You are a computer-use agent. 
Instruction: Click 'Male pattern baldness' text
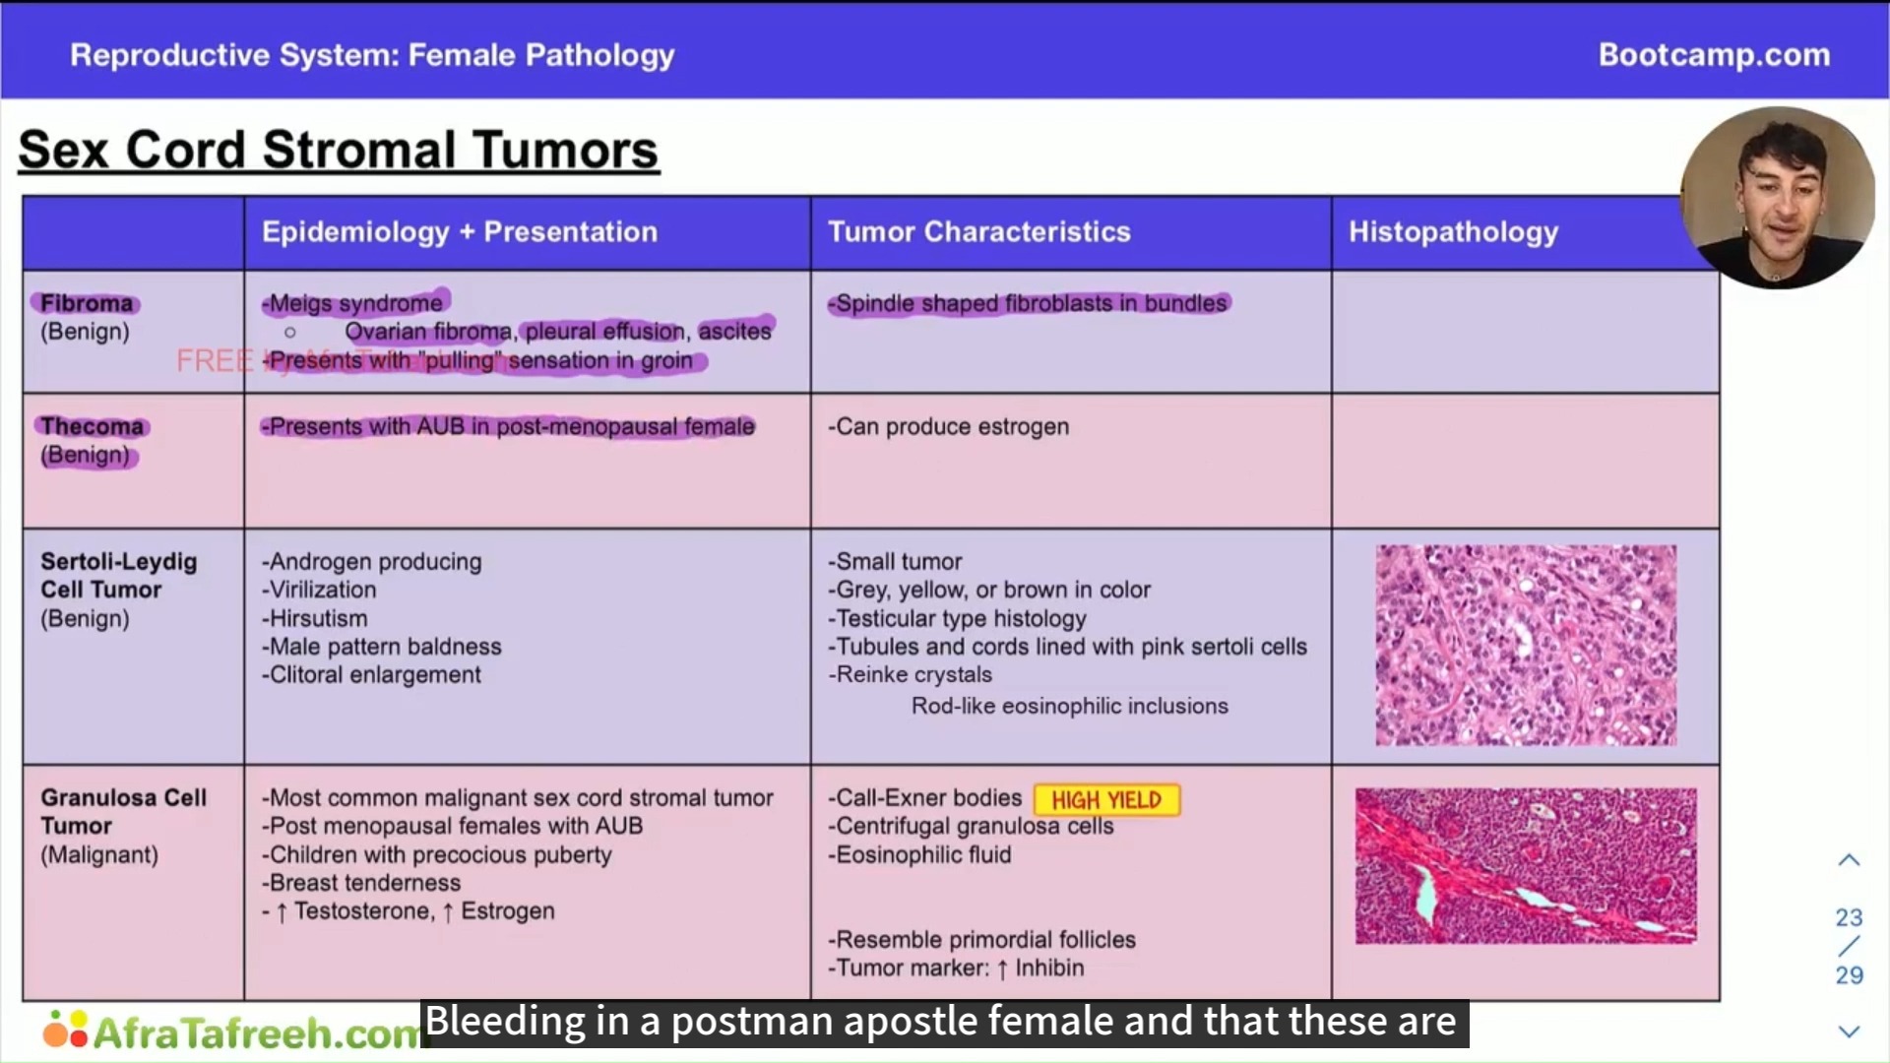pyautogui.click(x=382, y=647)
